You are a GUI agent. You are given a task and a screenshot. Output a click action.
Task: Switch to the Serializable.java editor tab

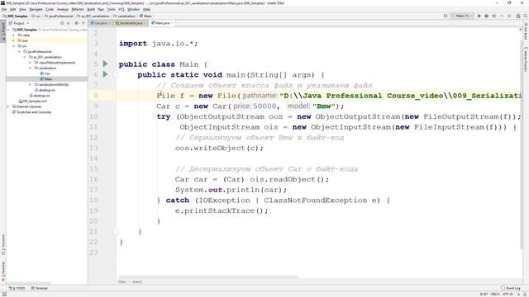pos(131,23)
